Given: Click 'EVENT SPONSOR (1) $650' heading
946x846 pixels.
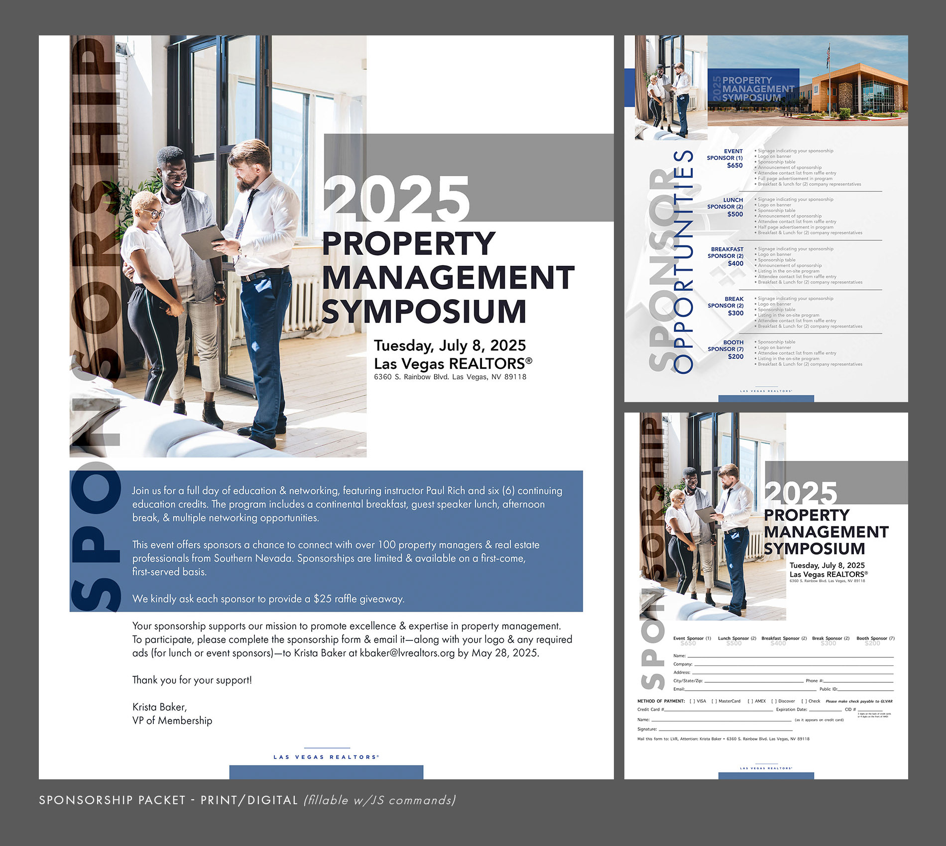Looking at the screenshot, I should point(725,158).
